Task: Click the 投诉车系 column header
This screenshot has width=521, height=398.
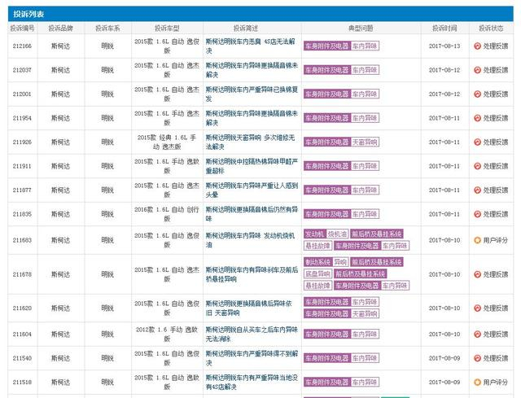Action: coord(107,28)
